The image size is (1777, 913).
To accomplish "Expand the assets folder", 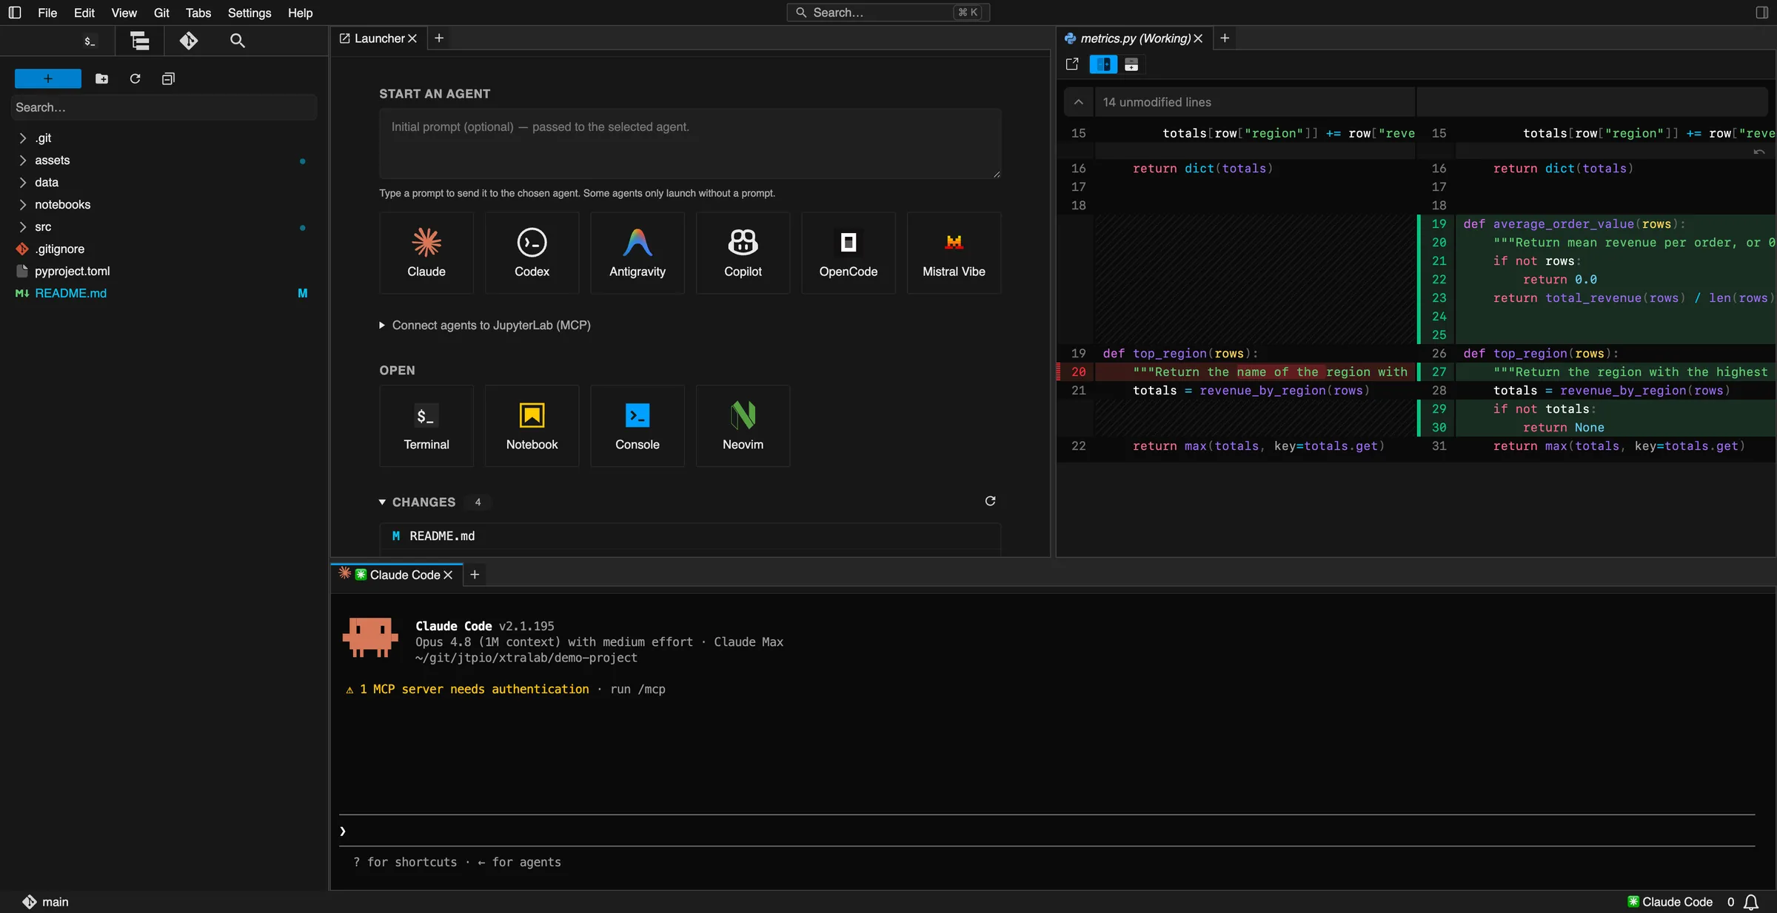I will (23, 160).
